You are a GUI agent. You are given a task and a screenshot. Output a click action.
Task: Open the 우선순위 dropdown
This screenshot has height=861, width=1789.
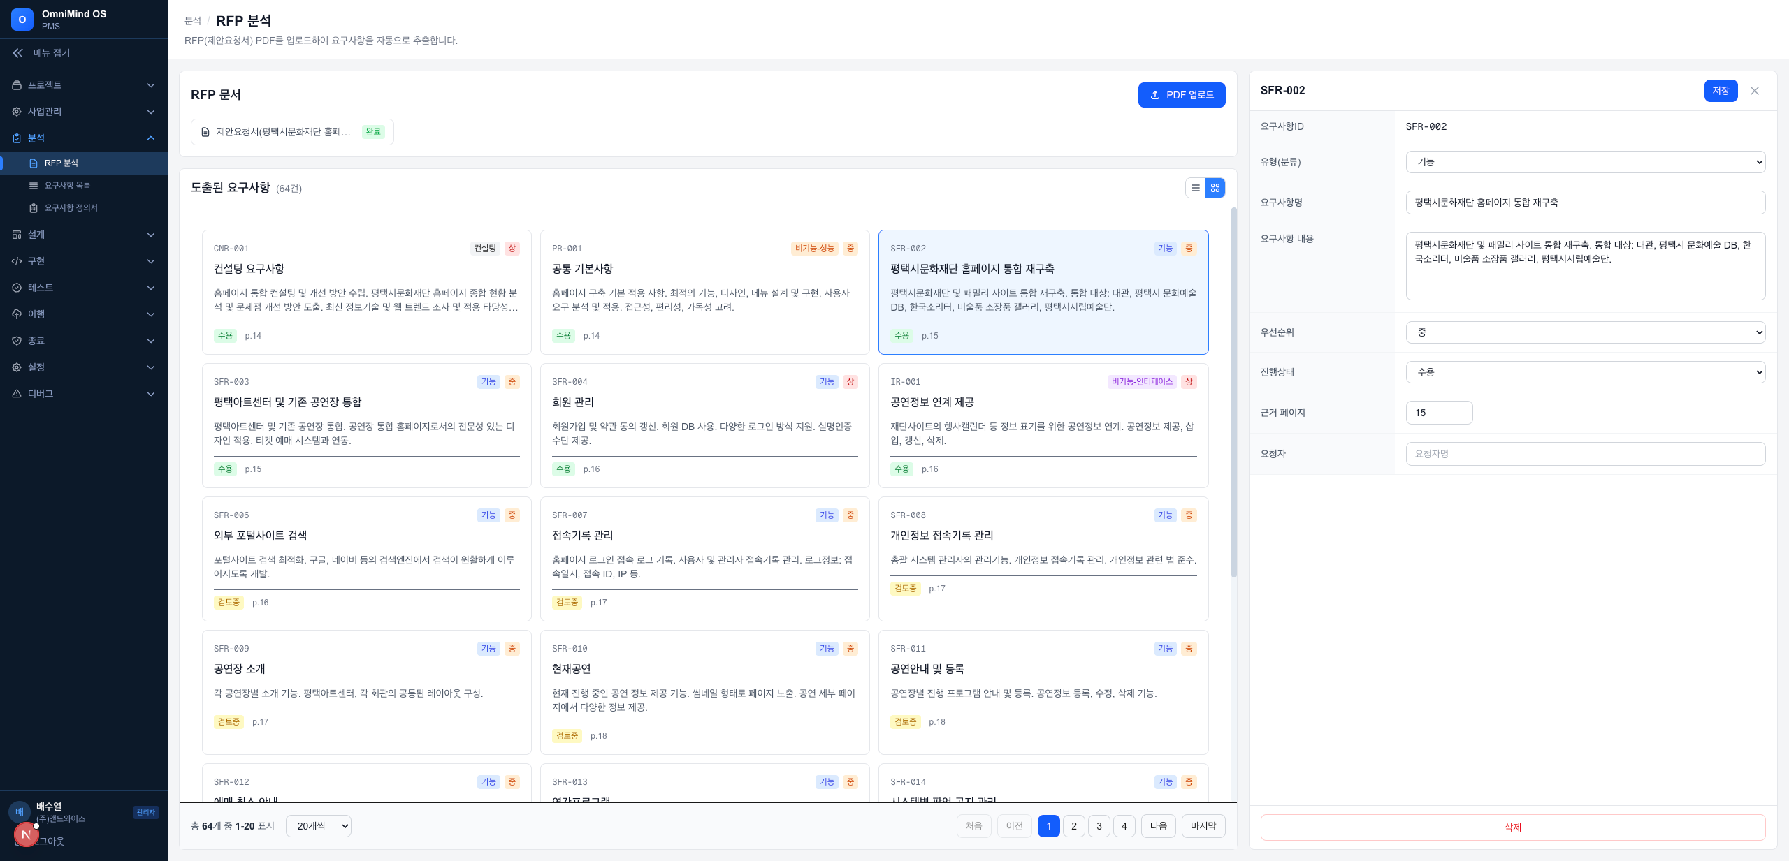point(1585,332)
